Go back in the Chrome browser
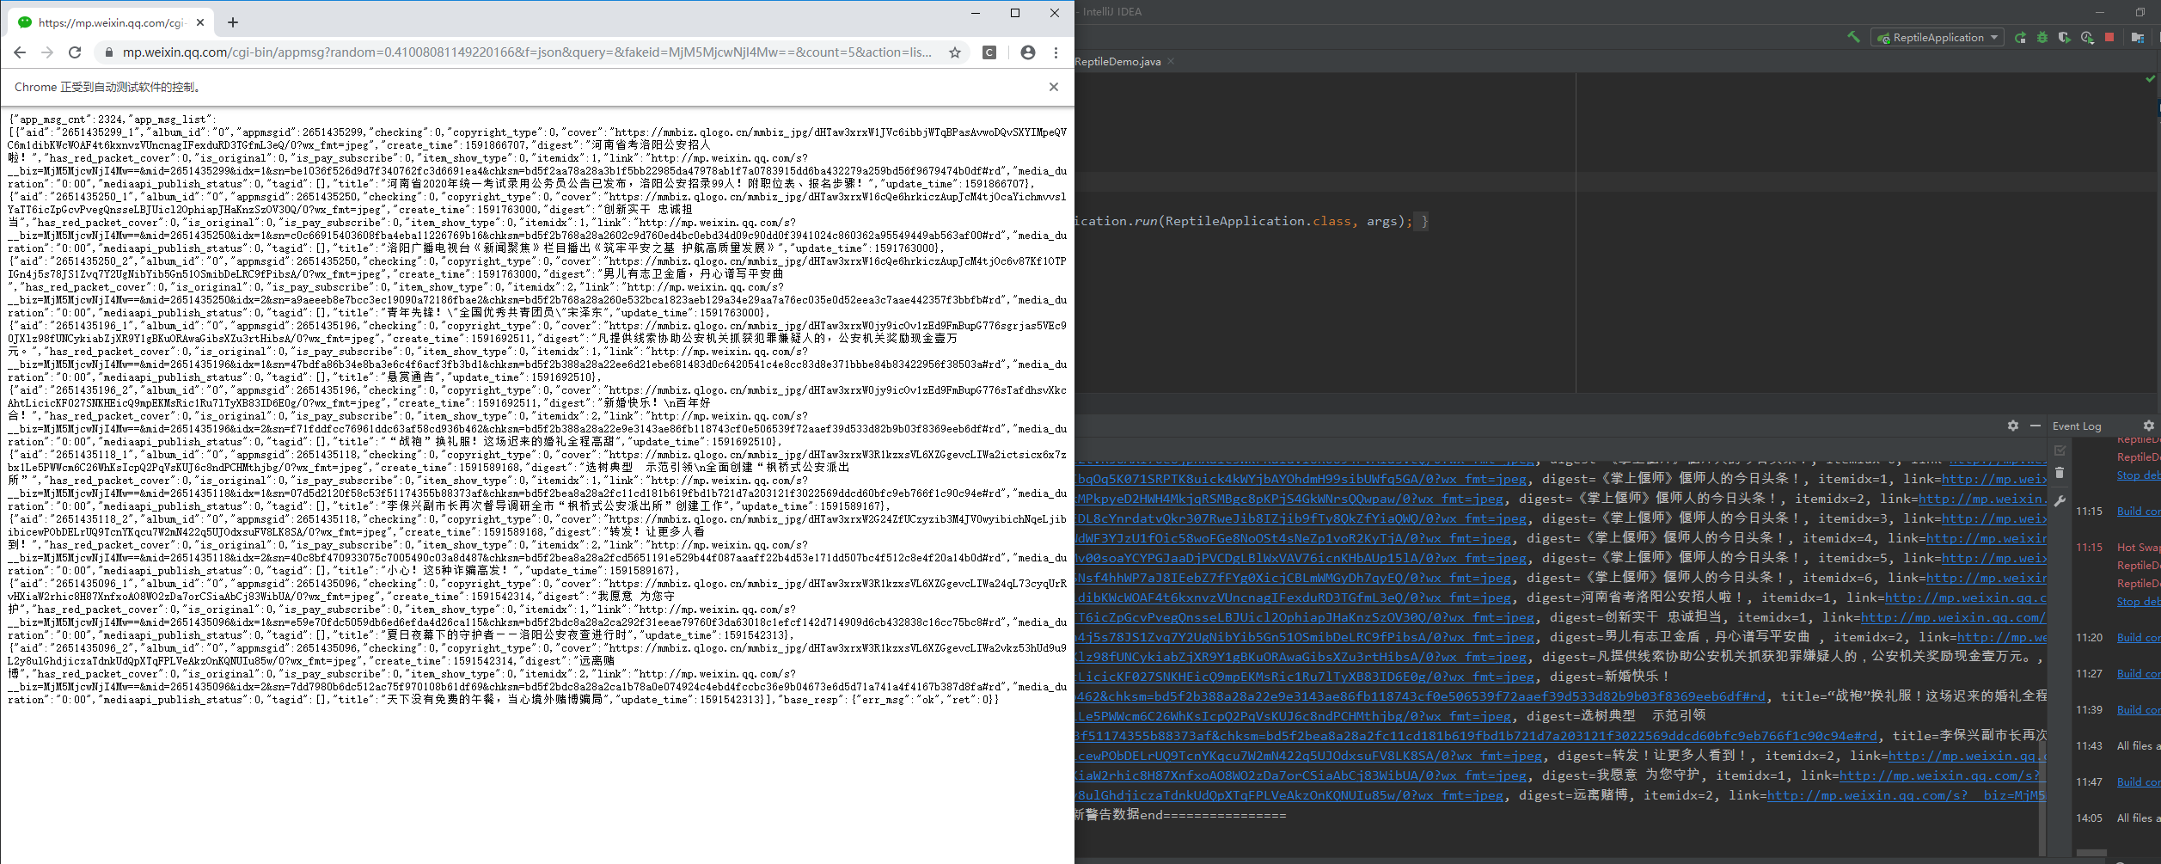This screenshot has height=864, width=2161. 20,52
